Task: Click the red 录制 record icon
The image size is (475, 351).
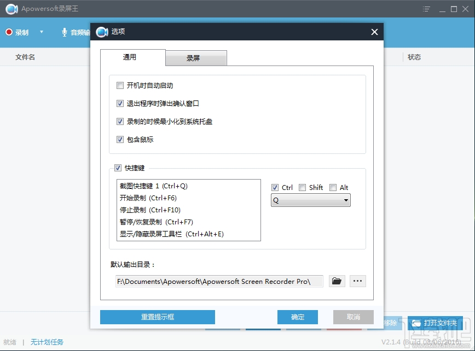Action: (9, 33)
